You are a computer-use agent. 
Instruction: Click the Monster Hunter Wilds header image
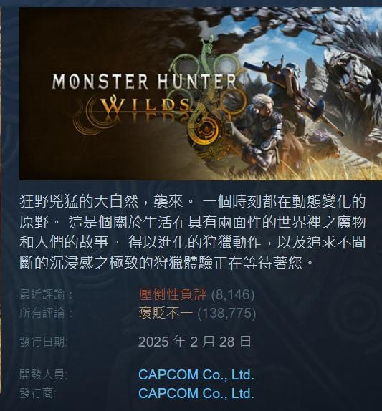coord(201,94)
